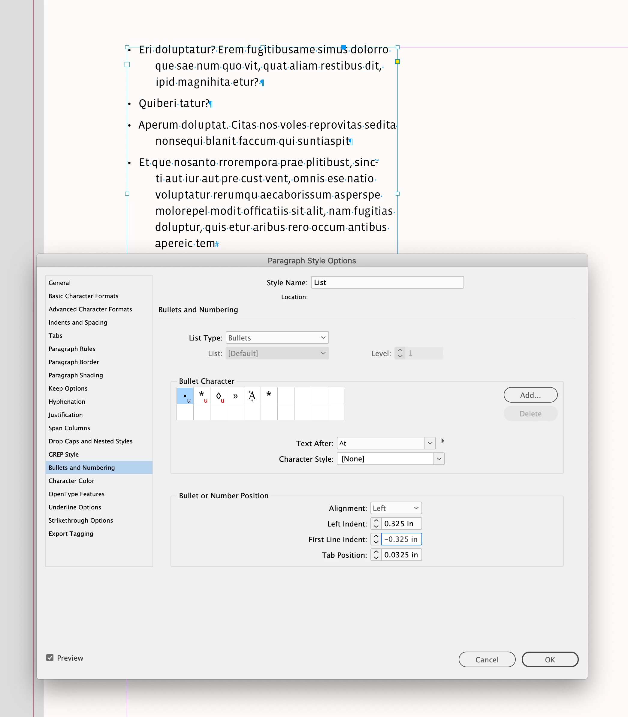Toggle the Preview checkbox
Screen dimensions: 628x717
(x=50, y=658)
